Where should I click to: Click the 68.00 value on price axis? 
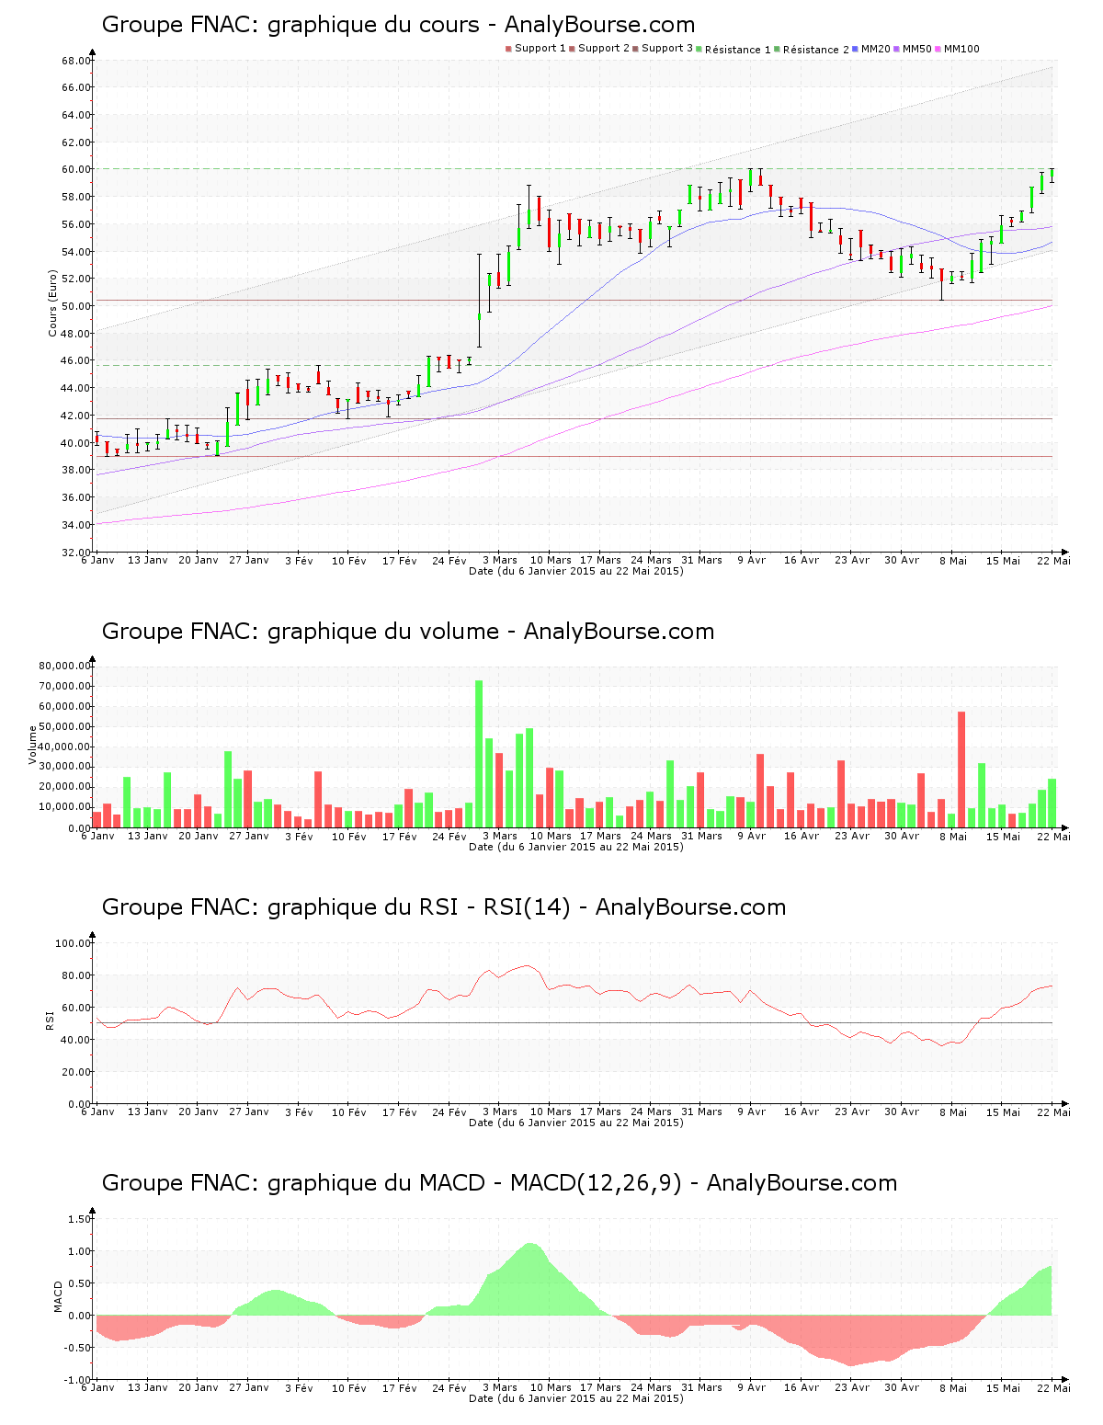[x=76, y=61]
